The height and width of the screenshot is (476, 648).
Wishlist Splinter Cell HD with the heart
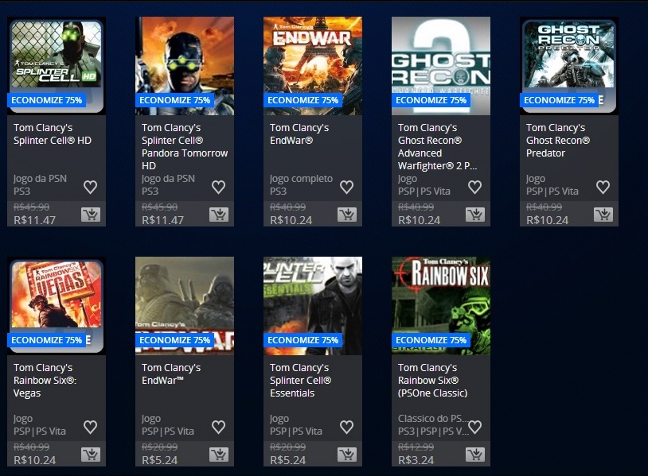coord(90,187)
